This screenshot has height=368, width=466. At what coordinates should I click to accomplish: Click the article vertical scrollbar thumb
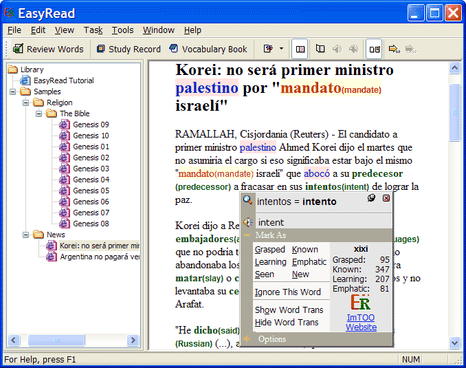click(454, 112)
